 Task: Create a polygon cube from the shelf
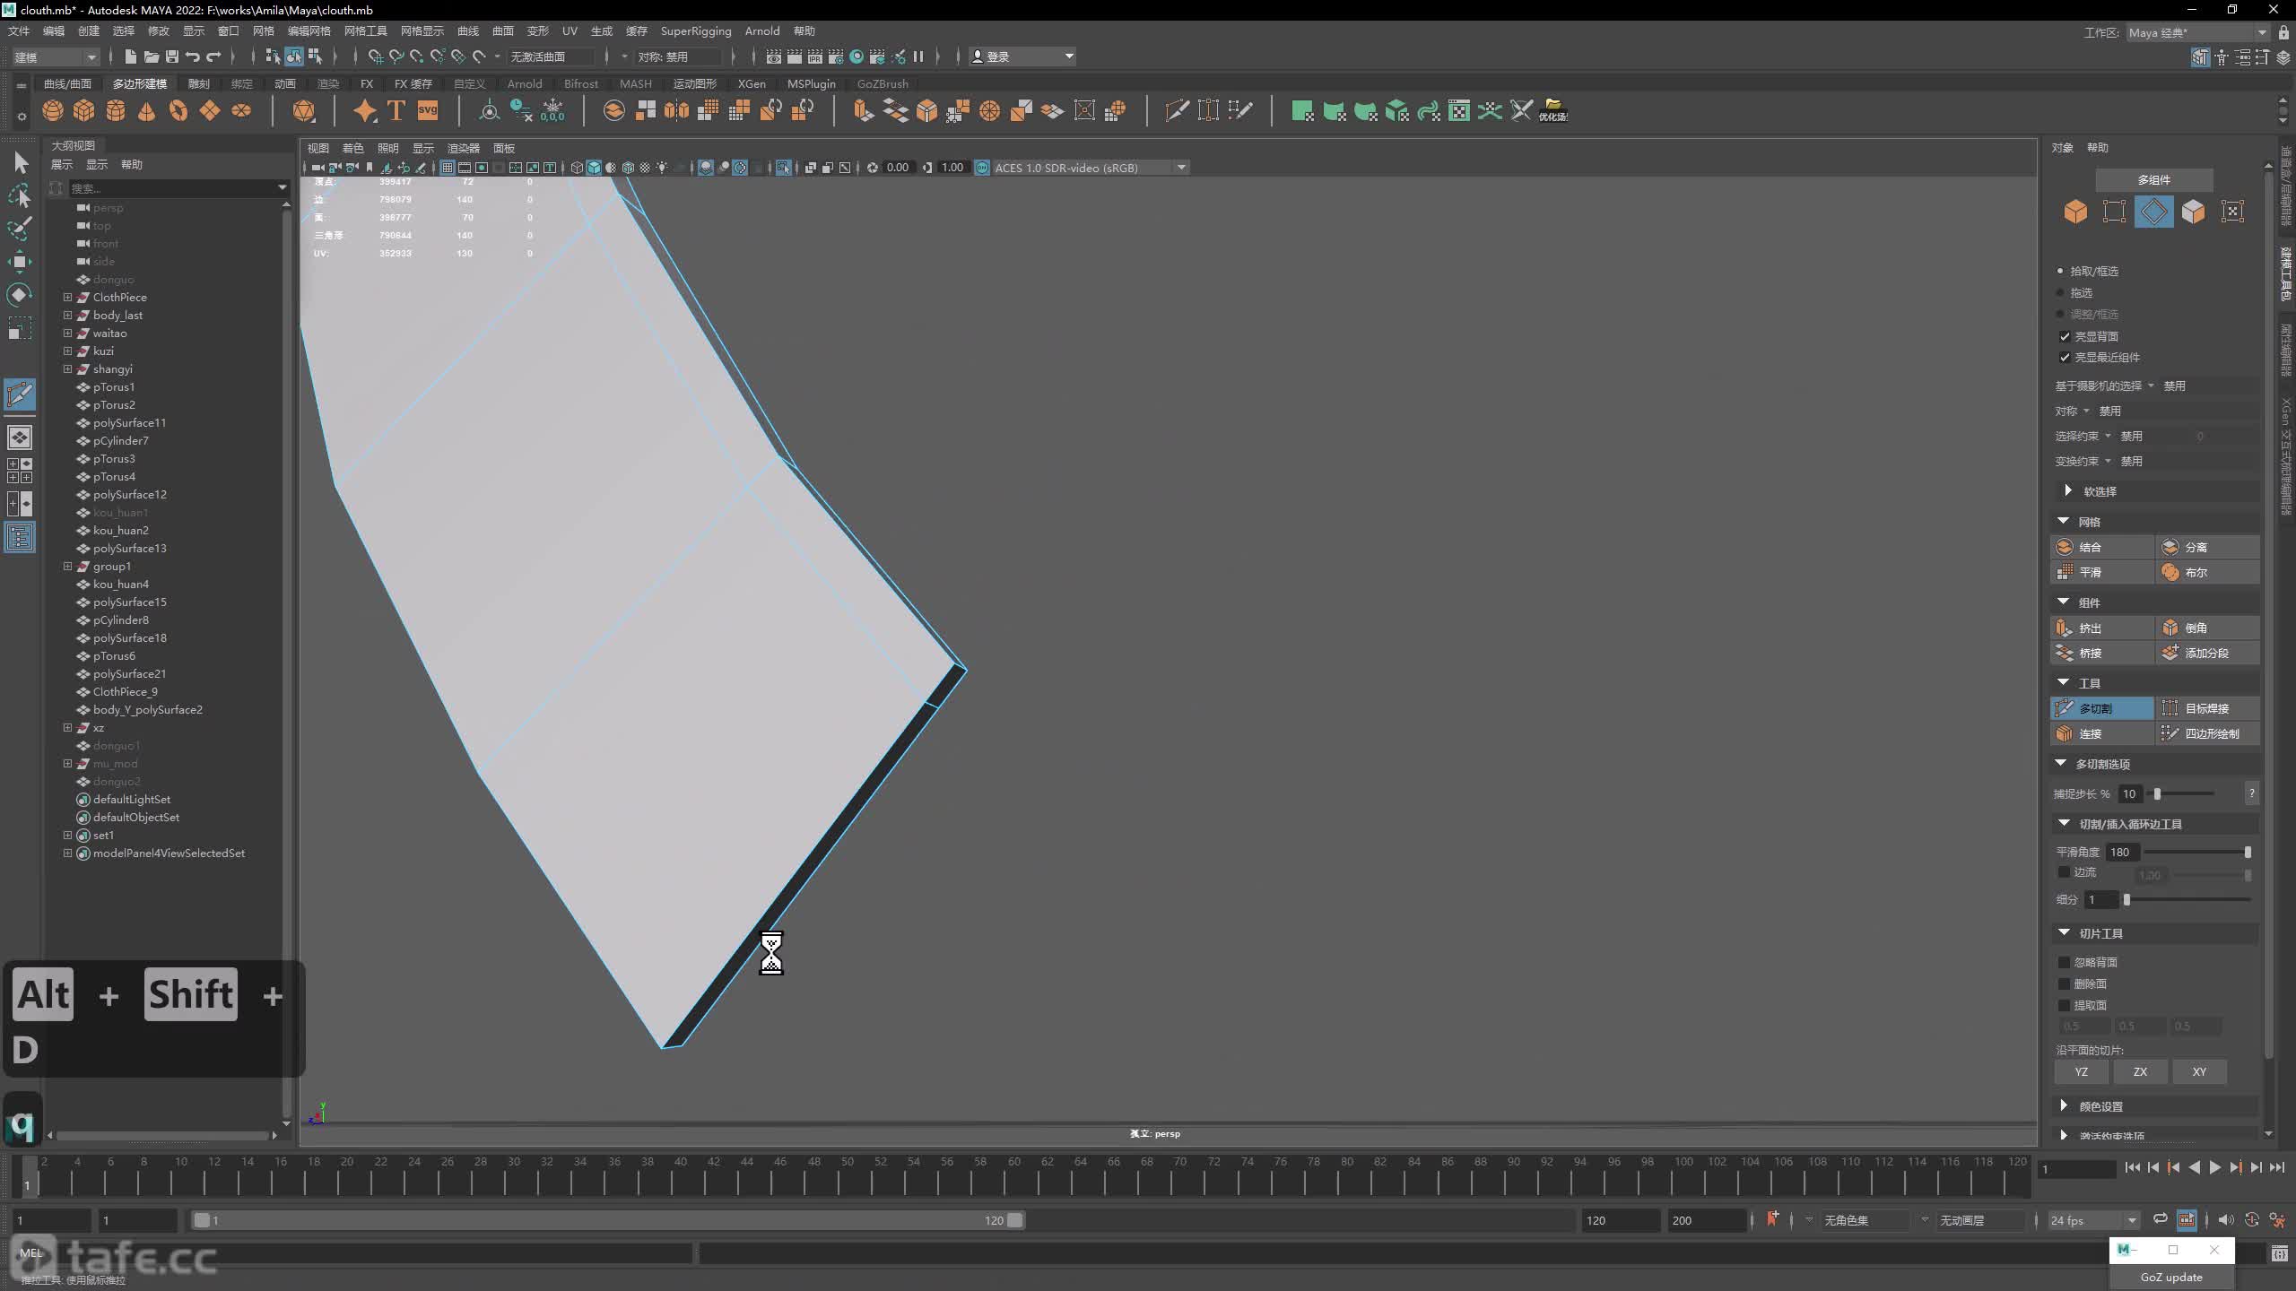(84, 111)
